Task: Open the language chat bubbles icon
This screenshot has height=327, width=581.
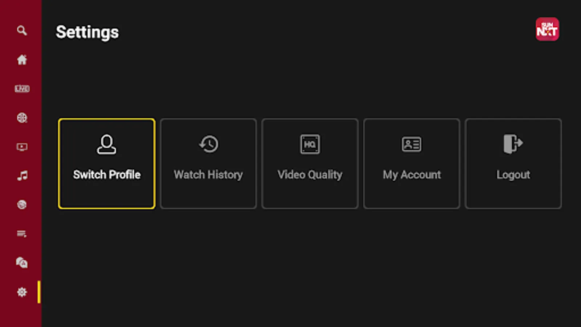Action: coord(22,263)
